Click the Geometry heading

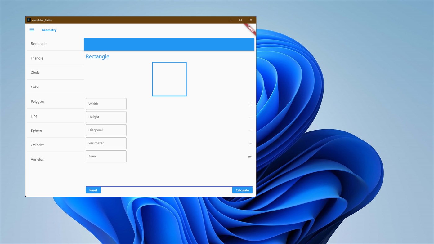(x=49, y=30)
